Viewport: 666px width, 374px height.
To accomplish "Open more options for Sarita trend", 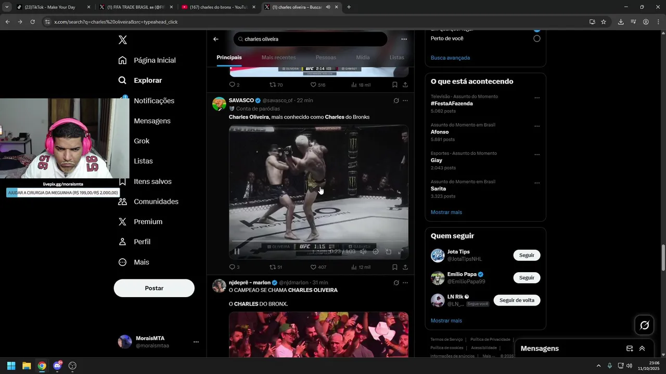I will pos(537,183).
